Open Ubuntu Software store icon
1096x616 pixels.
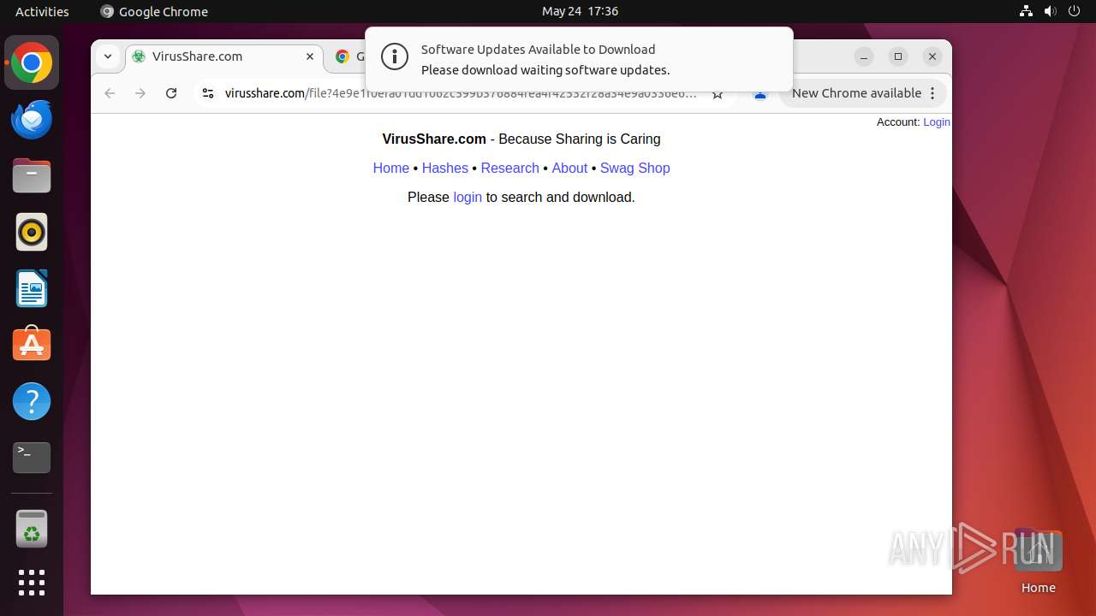coord(32,345)
